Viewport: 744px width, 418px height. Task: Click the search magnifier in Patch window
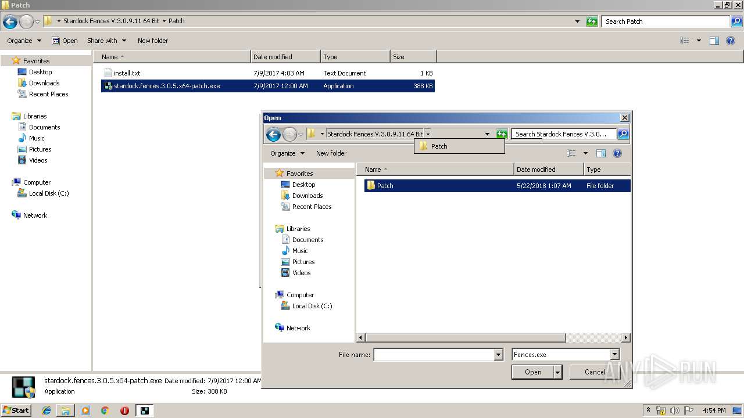[x=736, y=21]
